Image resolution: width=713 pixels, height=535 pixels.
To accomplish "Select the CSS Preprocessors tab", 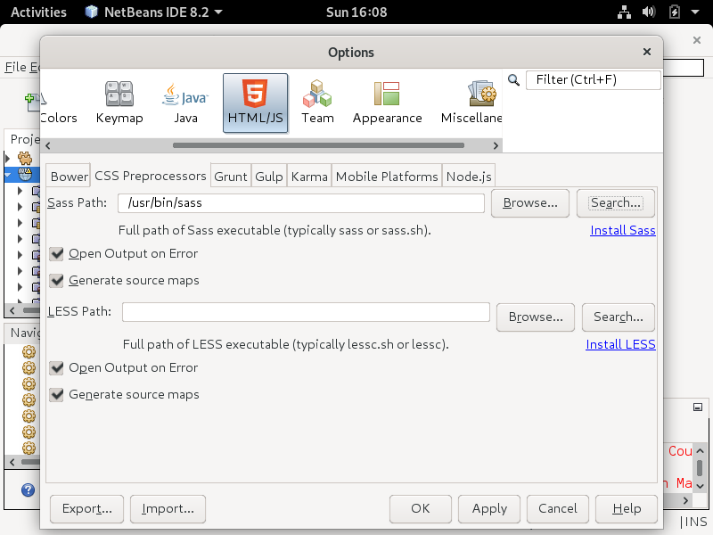I will pyautogui.click(x=151, y=176).
